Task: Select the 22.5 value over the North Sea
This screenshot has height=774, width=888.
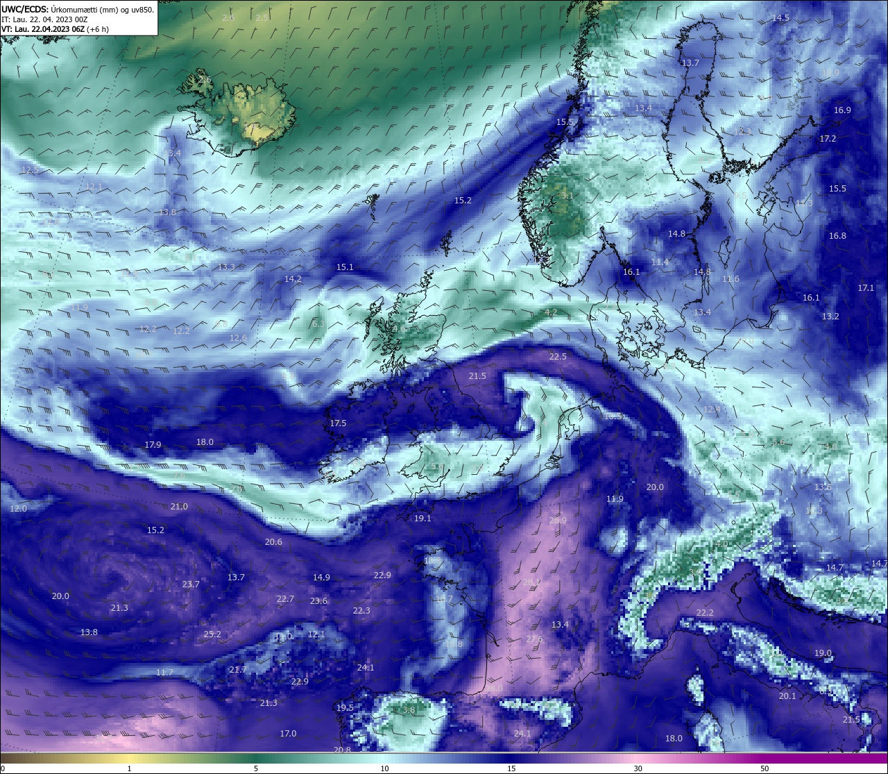Action: pyautogui.click(x=558, y=357)
